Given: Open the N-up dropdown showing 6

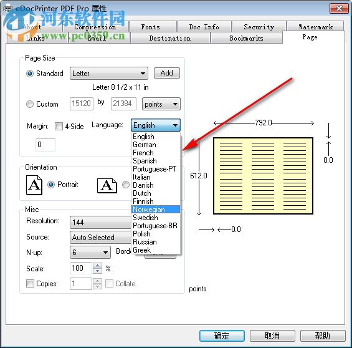Looking at the screenshot, I should point(90,253).
